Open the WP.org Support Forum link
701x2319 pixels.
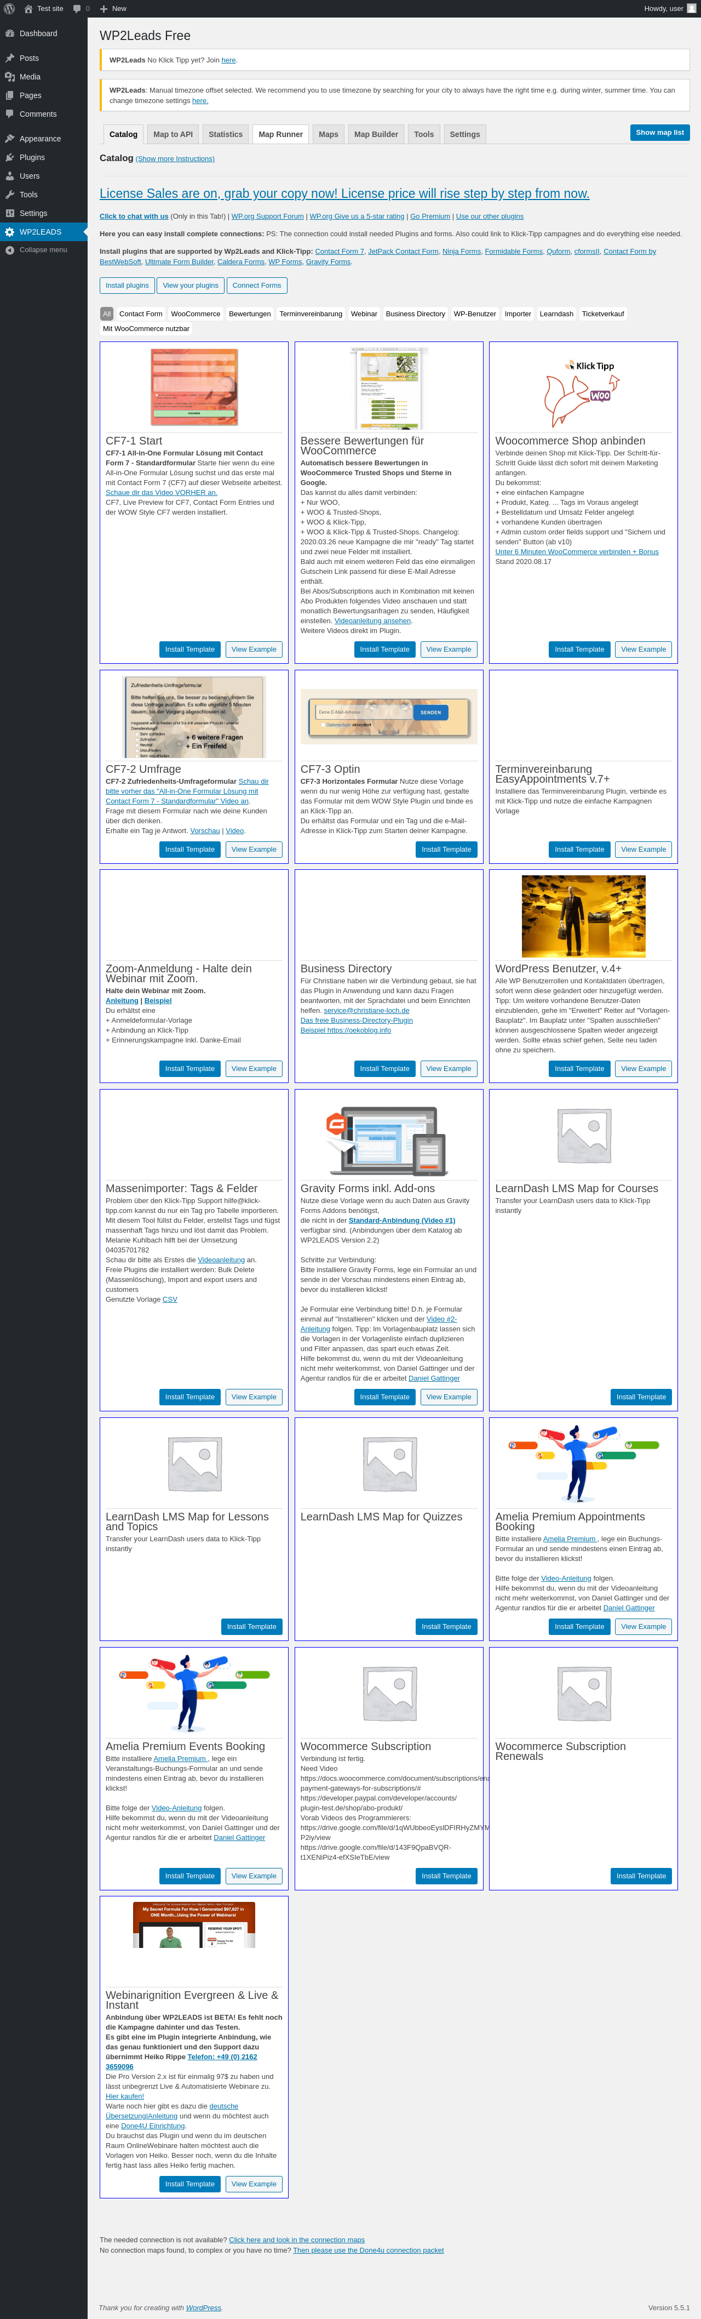(267, 216)
